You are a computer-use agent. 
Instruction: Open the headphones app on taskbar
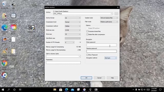click(x=90, y=90)
